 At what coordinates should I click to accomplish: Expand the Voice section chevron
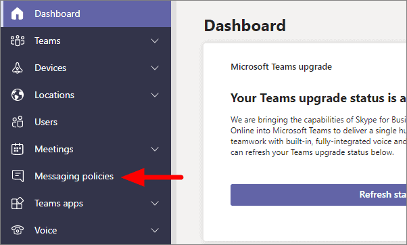[155, 230]
